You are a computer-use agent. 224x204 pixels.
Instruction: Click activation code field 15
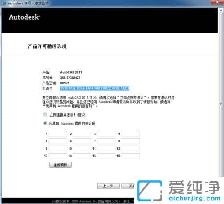(106, 156)
